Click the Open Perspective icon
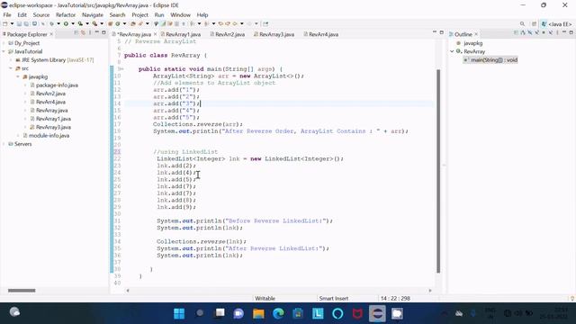576x324 pixels. [x=534, y=24]
